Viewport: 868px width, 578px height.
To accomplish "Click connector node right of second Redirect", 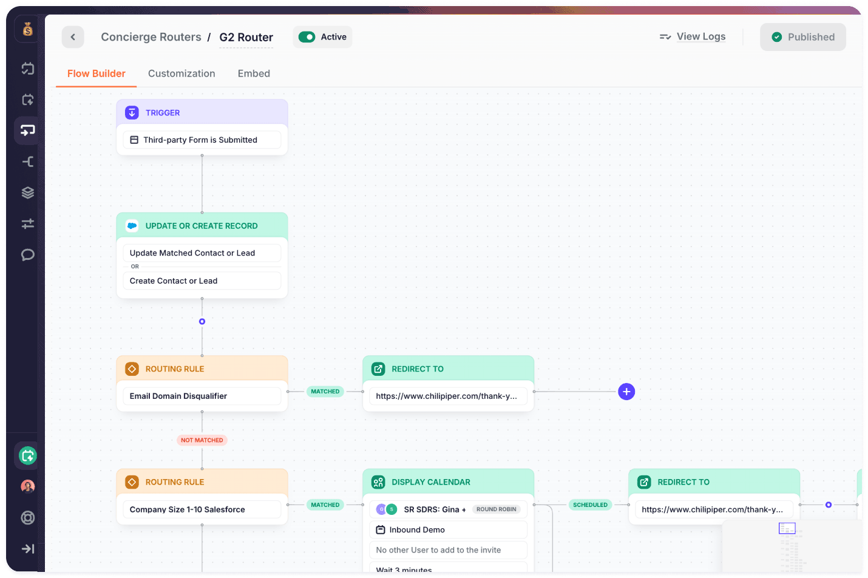I will (829, 505).
